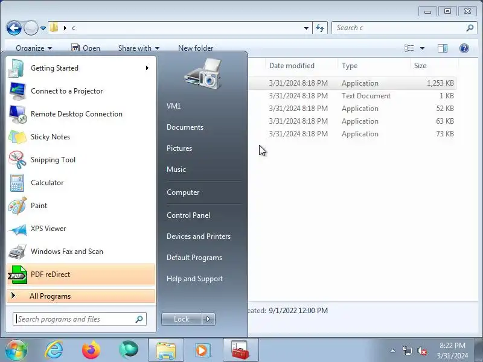The height and width of the screenshot is (362, 483).
Task: Toggle the Explorer preview pane button
Action: coord(443,48)
